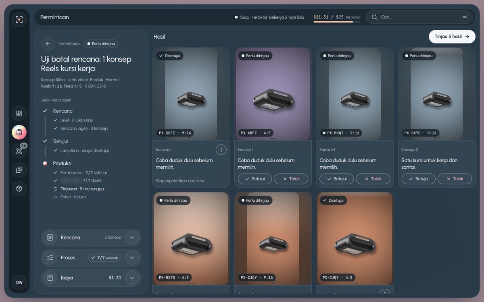This screenshot has height=302, width=484.
Task: Open the PX-RX7G 4:5 thumbnail
Action: (191, 239)
